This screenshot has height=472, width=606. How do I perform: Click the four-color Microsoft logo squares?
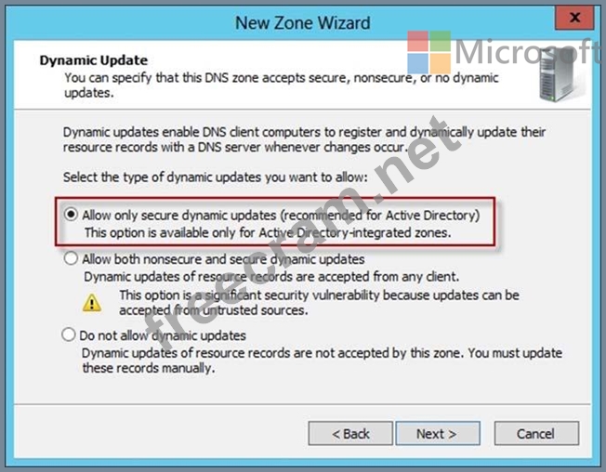point(429,52)
